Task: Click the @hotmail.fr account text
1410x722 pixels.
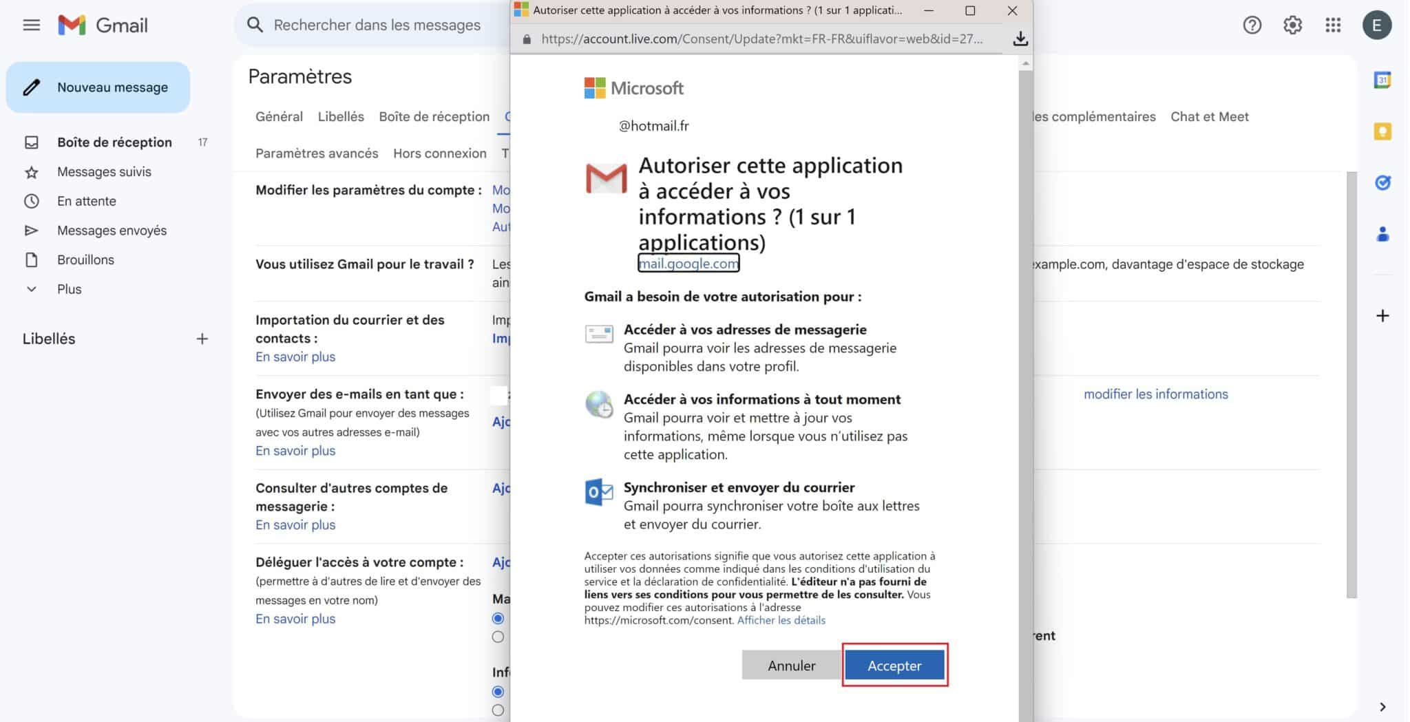Action: tap(653, 126)
